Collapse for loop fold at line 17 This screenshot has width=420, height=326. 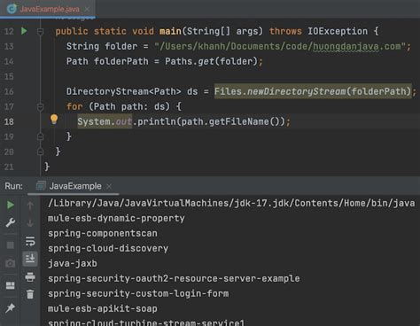[40, 107]
